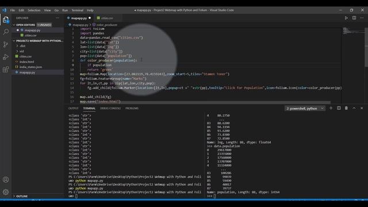Open the Search view in activity bar
This screenshot has height=207, width=368.
[x=6, y=32]
